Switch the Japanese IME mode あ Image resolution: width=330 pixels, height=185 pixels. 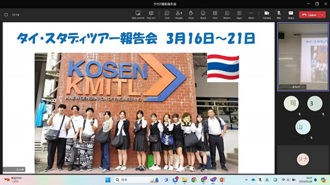coord(267,180)
